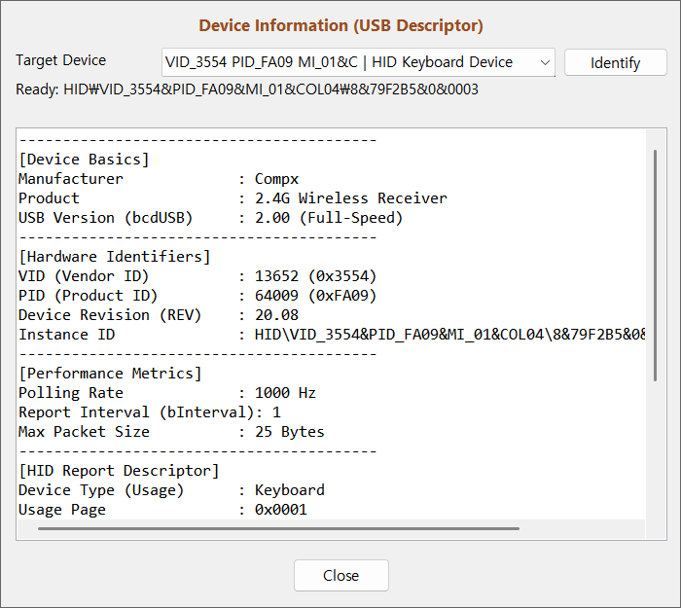Click the PID '64009 (0xFA09)' line
The image size is (681, 608).
tap(197, 296)
